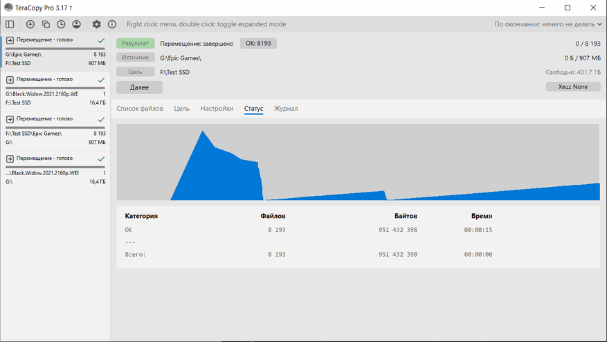Image resolution: width=607 pixels, height=342 pixels.
Task: Switch to the Список файлов tab
Action: coord(140,109)
